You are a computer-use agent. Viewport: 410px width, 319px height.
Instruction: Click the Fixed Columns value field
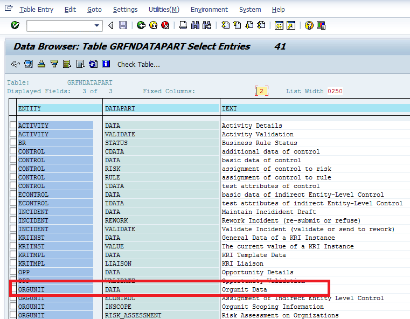pos(261,91)
